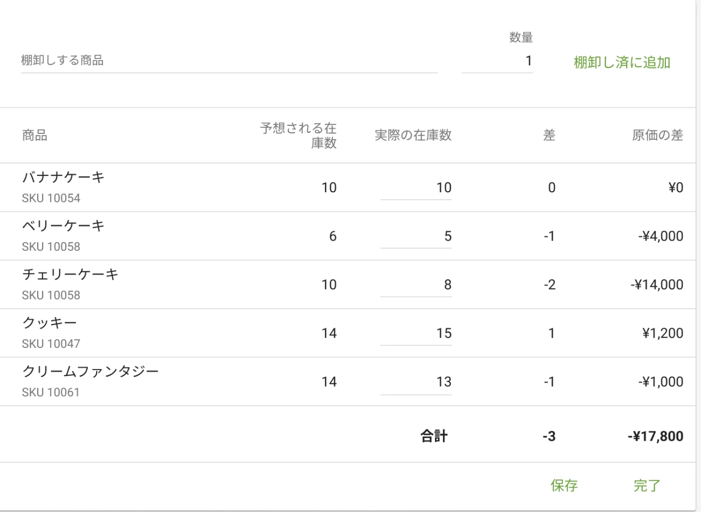Focus the 棚卸しする商品 search field
701x512 pixels.
[229, 61]
